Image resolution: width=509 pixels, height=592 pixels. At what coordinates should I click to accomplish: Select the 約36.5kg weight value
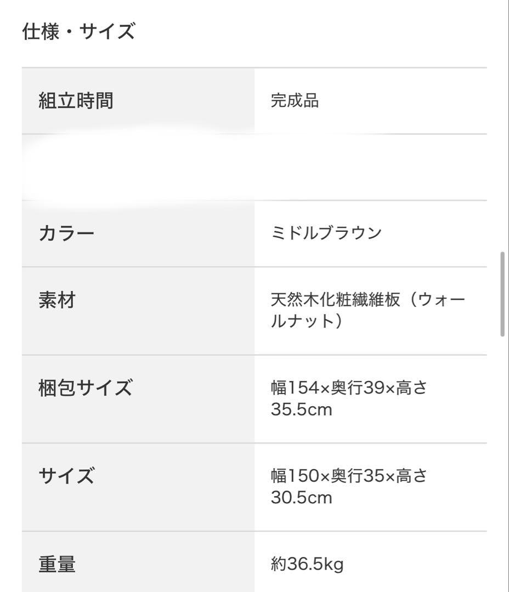tap(307, 564)
